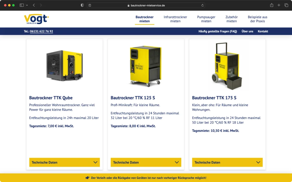Open a new tab with plus icon

pyautogui.click(x=279, y=5)
